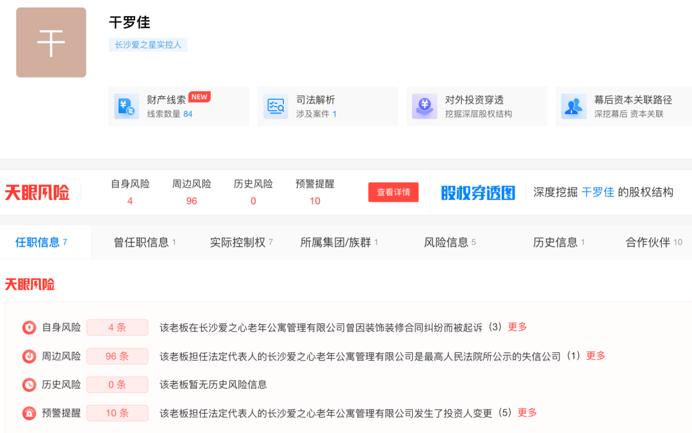Click the 96 条 count badge
Viewport: 692px width, 433px height.
117,356
